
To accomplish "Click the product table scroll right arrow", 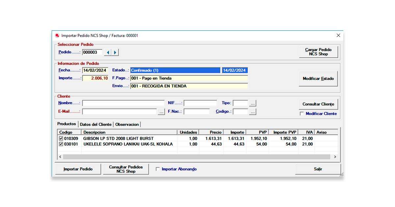I will [x=335, y=157].
